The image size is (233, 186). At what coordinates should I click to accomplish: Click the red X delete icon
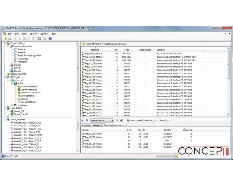pyautogui.click(x=121, y=120)
